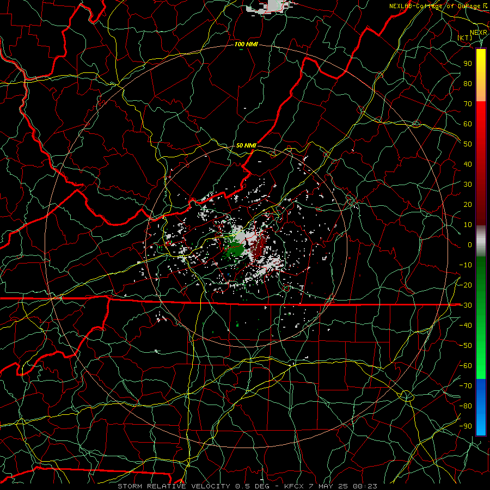The image size is (490, 490).
Task: Click the -60 value on velocity scale
Action: (465, 366)
